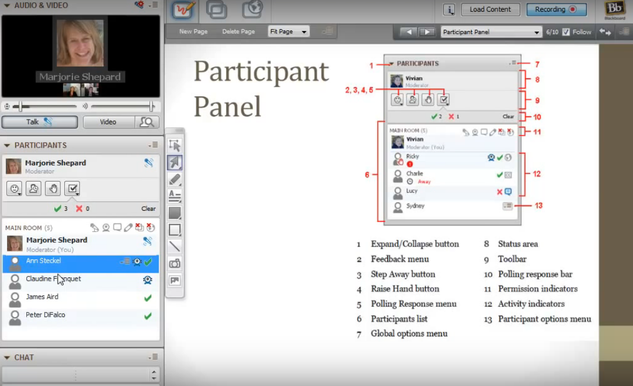The width and height of the screenshot is (633, 386).
Task: Toggle Main Room application sharing permission
Action: point(140,227)
